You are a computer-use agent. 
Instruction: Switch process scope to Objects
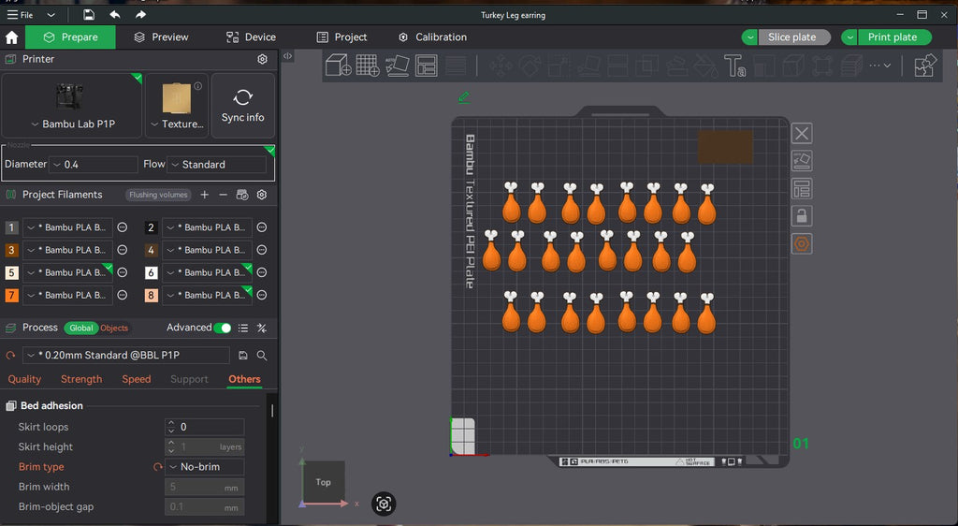(114, 329)
